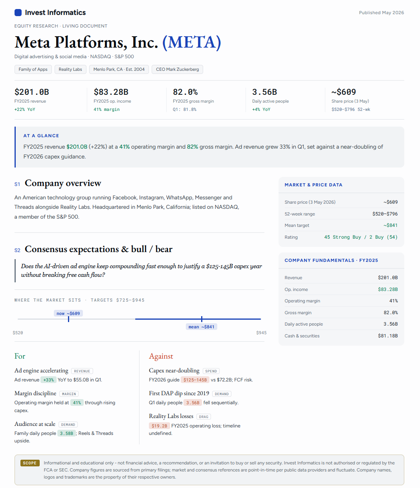Screen dimensions: 420x488
Task: Click the ~$609 share price headline figure
Action: pos(344,92)
